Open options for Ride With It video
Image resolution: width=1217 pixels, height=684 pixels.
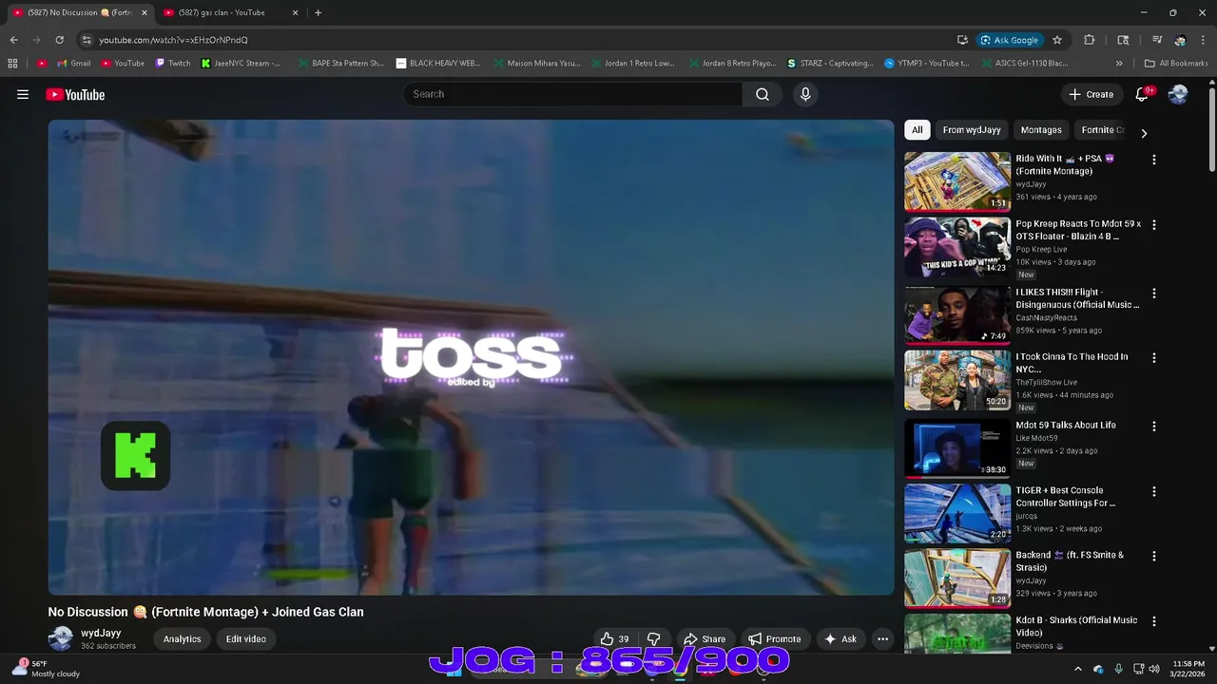(x=1154, y=161)
